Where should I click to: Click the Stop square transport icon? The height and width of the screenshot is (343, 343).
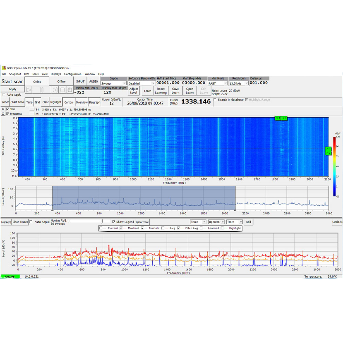(62, 90)
